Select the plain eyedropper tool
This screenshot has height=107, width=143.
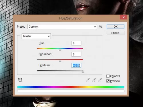(x=88, y=80)
